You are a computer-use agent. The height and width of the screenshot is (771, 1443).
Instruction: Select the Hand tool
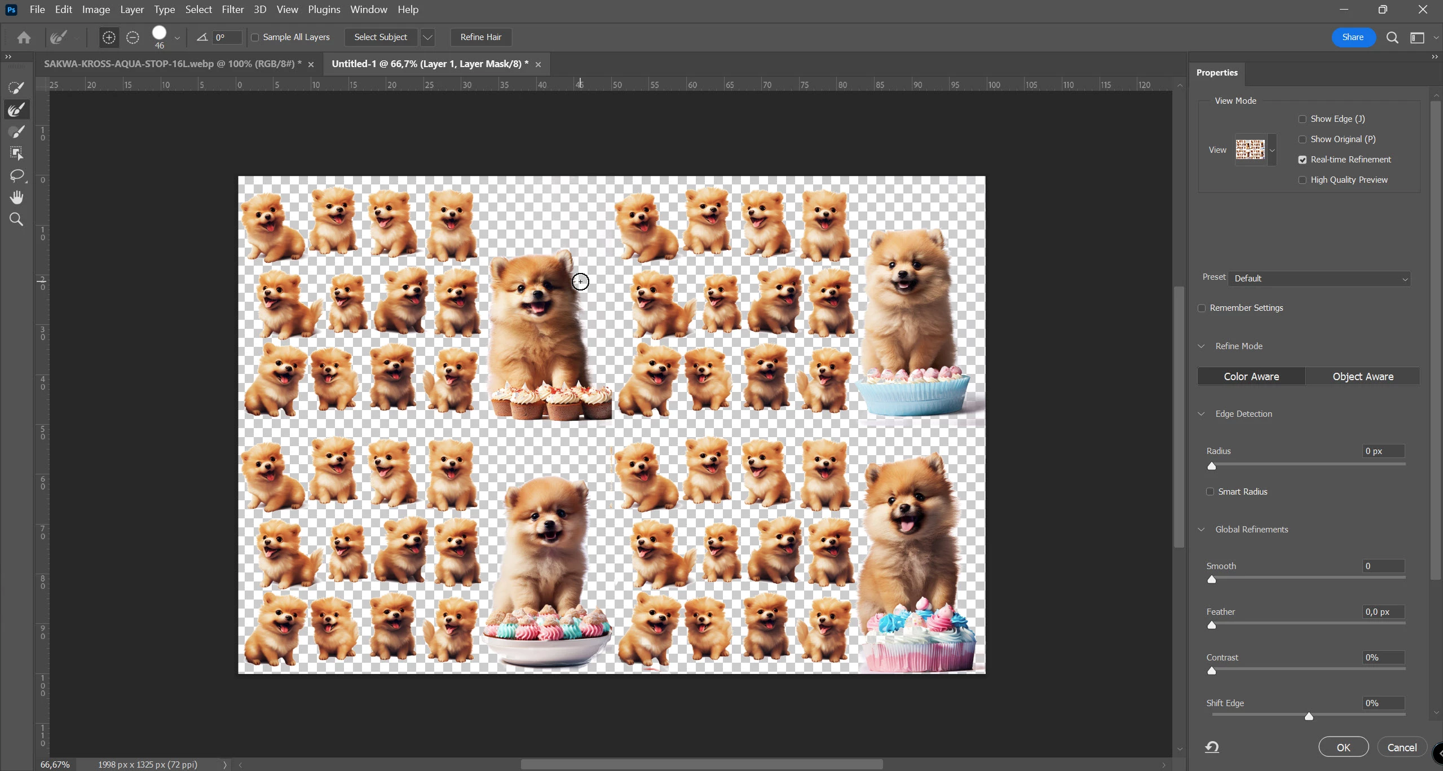click(16, 197)
